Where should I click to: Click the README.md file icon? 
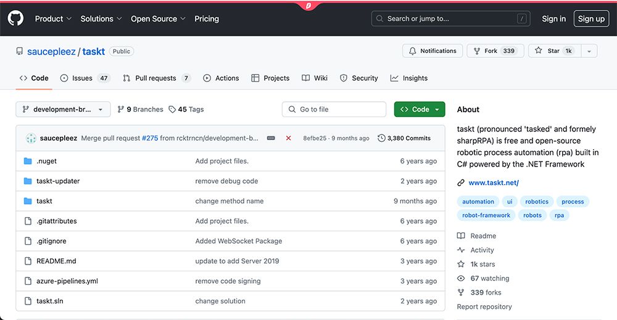point(28,261)
